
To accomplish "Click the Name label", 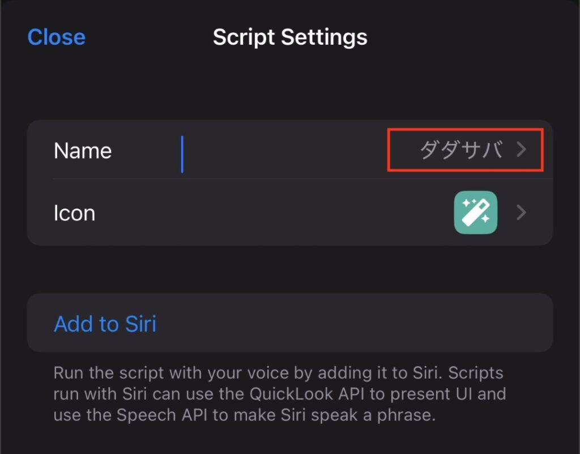I will click(83, 151).
